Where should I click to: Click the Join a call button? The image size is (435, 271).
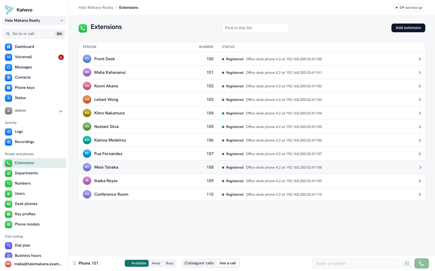coord(228,263)
